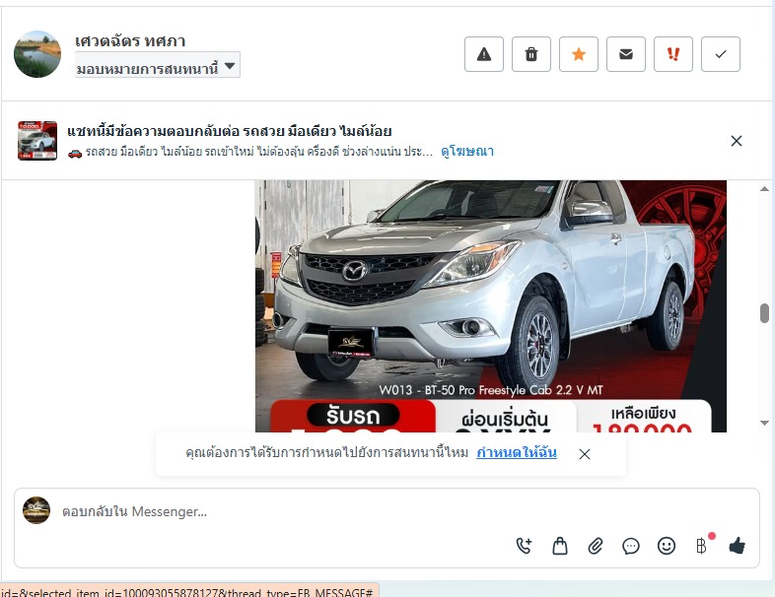
Task: Close the ad reply banner
Action: coord(737,141)
